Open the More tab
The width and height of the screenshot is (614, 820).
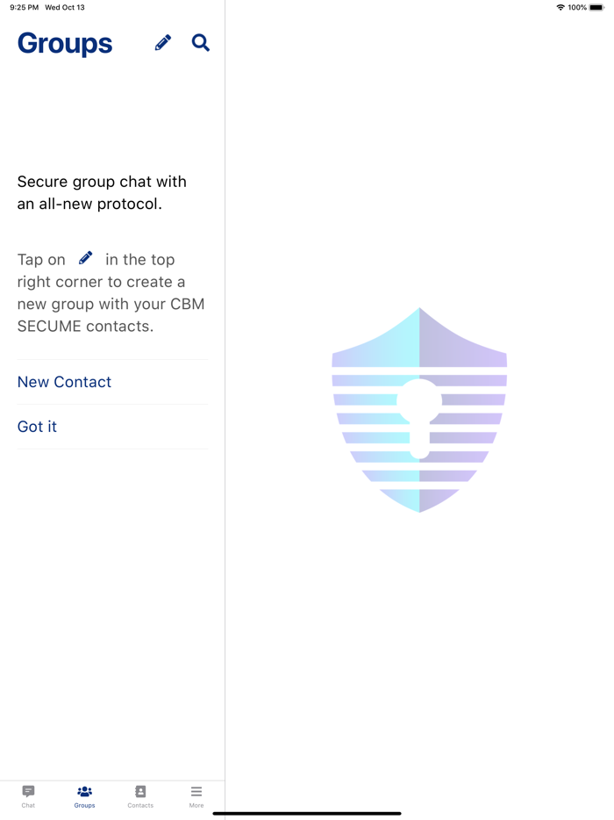click(196, 795)
